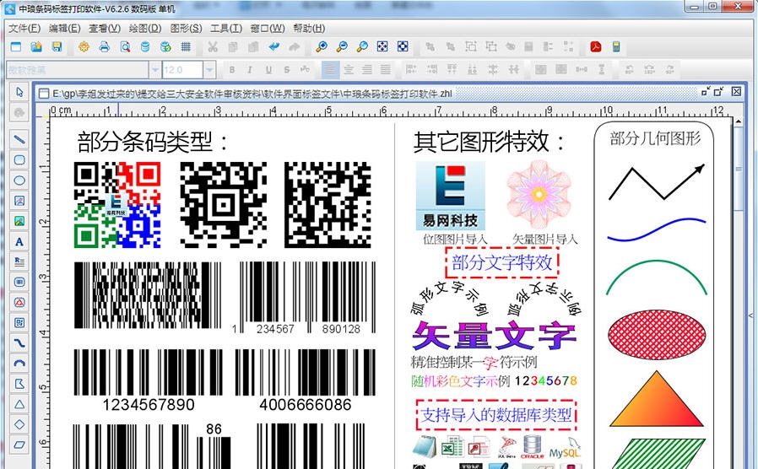Open the 工具(T) menu
Viewport: 758px width, 469px height.
[225, 28]
